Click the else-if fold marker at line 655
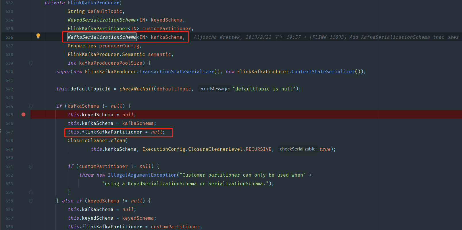The height and width of the screenshot is (230, 462). [x=31, y=201]
